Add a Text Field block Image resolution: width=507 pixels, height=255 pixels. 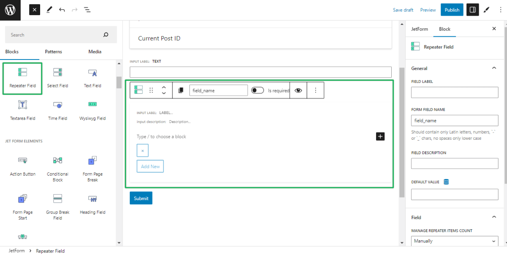pos(92,78)
